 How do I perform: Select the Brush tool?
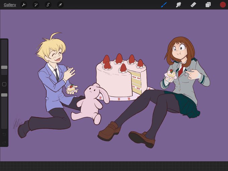click(x=164, y=5)
